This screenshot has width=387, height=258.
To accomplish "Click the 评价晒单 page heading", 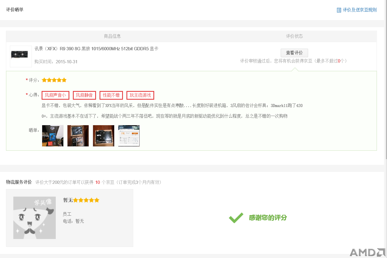I will pos(15,10).
